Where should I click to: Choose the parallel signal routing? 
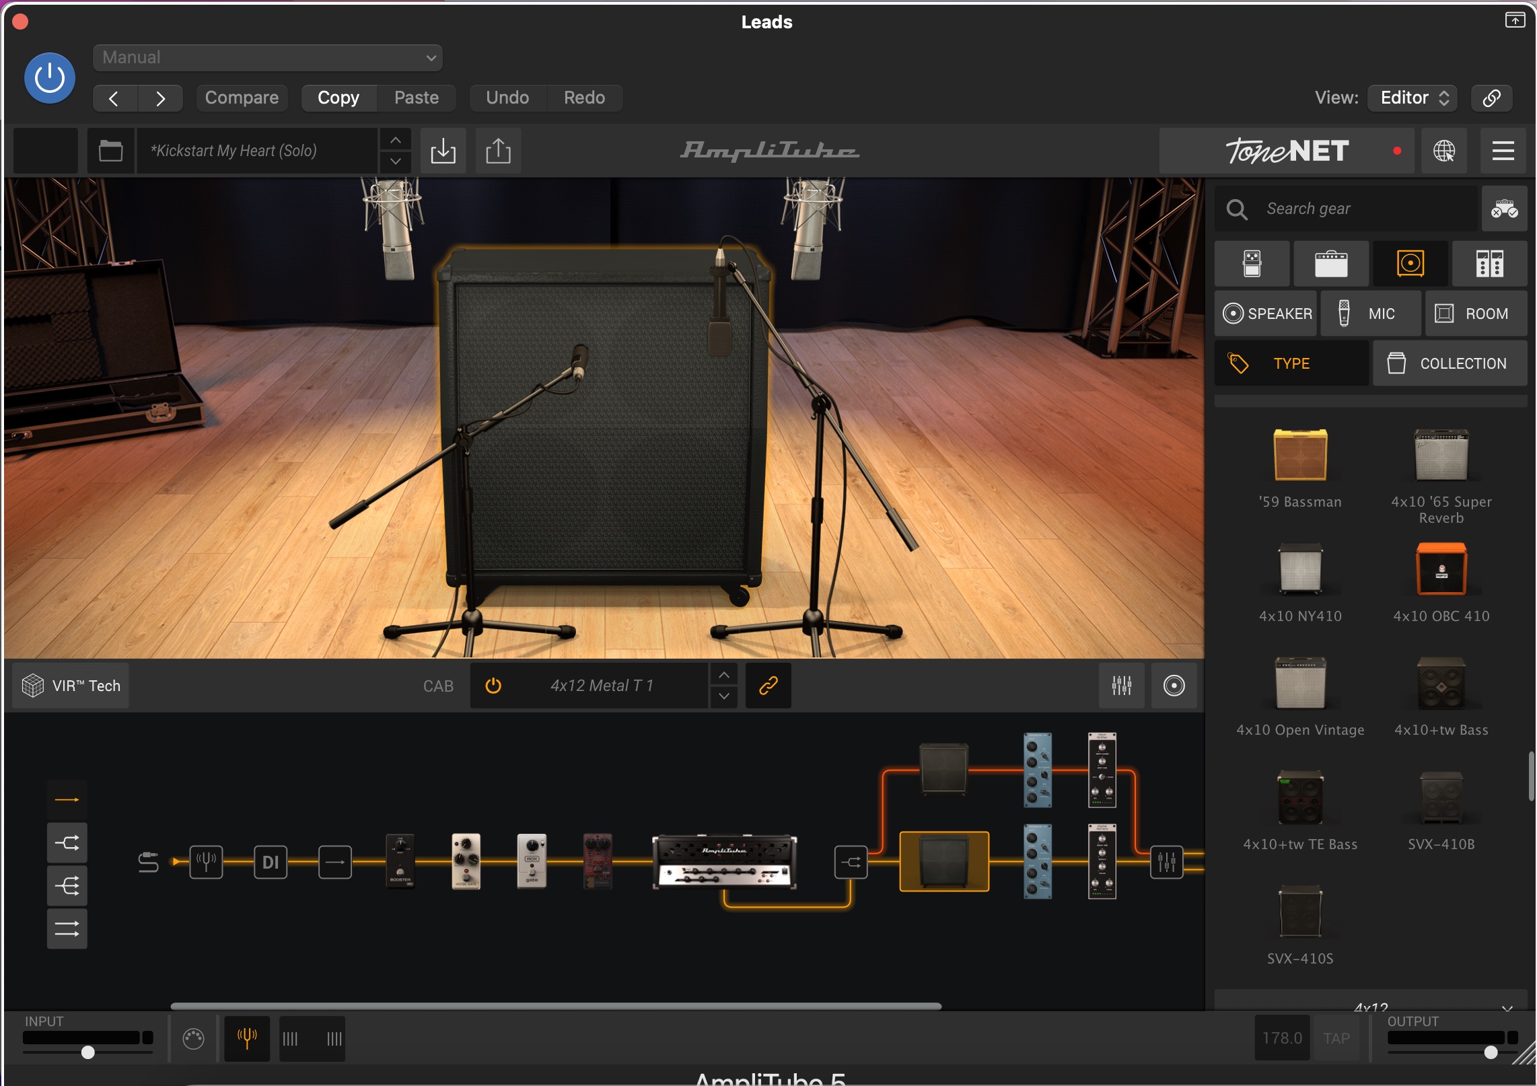(x=67, y=929)
